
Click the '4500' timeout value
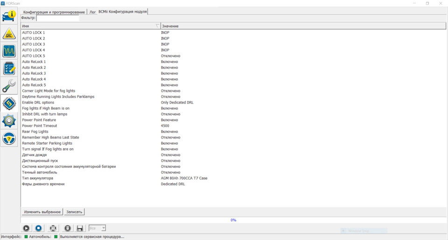tap(165, 126)
